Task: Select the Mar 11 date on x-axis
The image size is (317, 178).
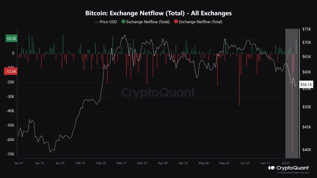Action: (121, 163)
